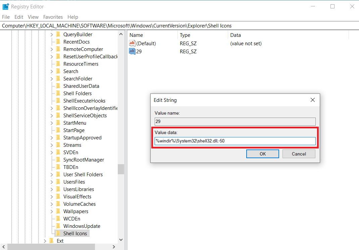Expand the UsersLibraries key

click(x=52, y=189)
